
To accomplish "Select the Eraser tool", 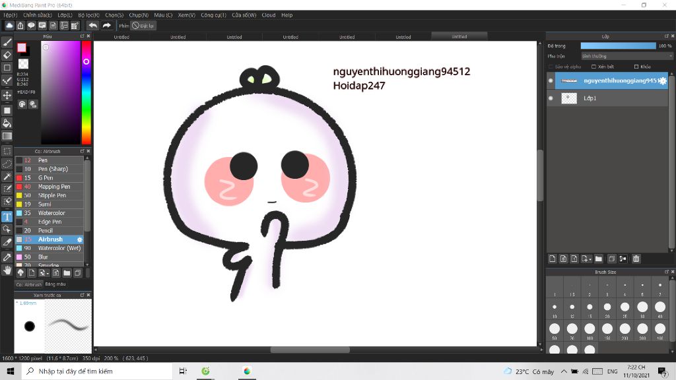I will pyautogui.click(x=7, y=55).
